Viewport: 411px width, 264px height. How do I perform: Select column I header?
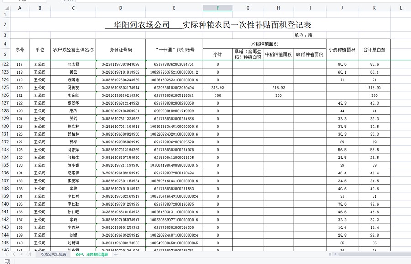point(310,8)
